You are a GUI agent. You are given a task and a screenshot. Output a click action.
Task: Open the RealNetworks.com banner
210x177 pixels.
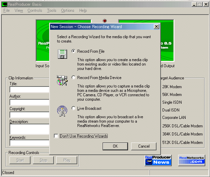pos(191,160)
